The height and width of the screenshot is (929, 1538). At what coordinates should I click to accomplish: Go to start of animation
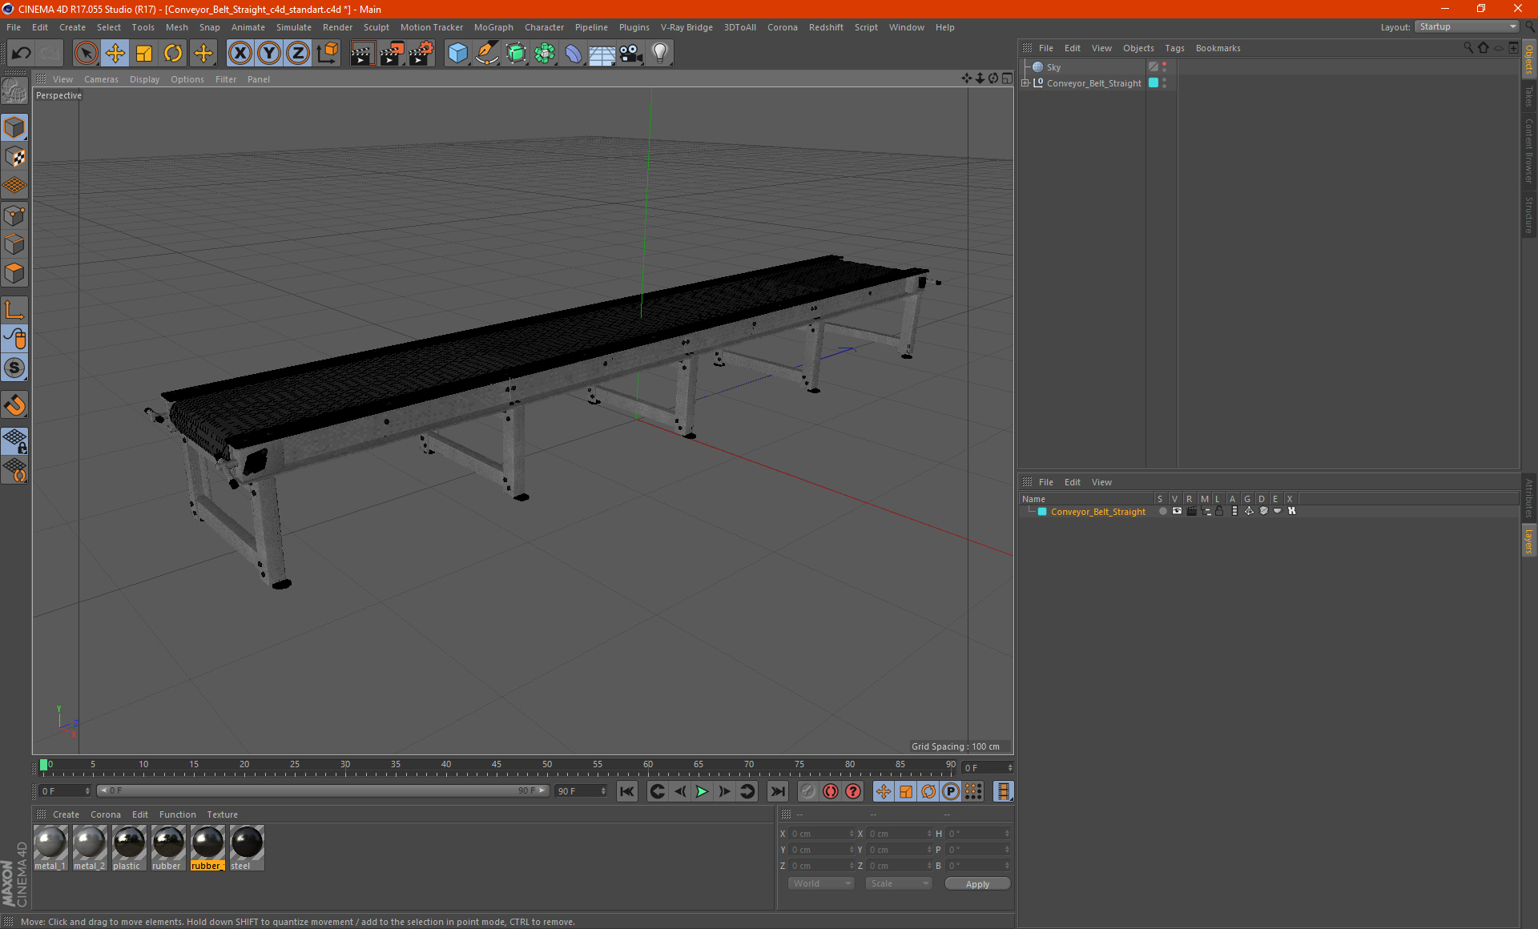pyautogui.click(x=627, y=791)
